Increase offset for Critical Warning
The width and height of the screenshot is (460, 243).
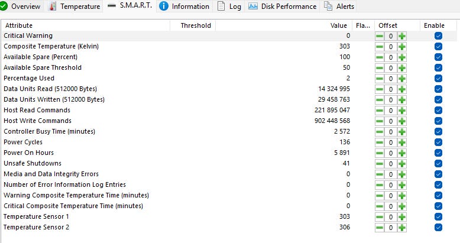click(x=402, y=36)
